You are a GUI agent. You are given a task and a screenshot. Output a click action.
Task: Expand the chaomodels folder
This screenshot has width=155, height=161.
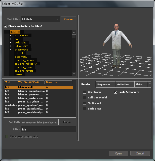tap(11, 50)
